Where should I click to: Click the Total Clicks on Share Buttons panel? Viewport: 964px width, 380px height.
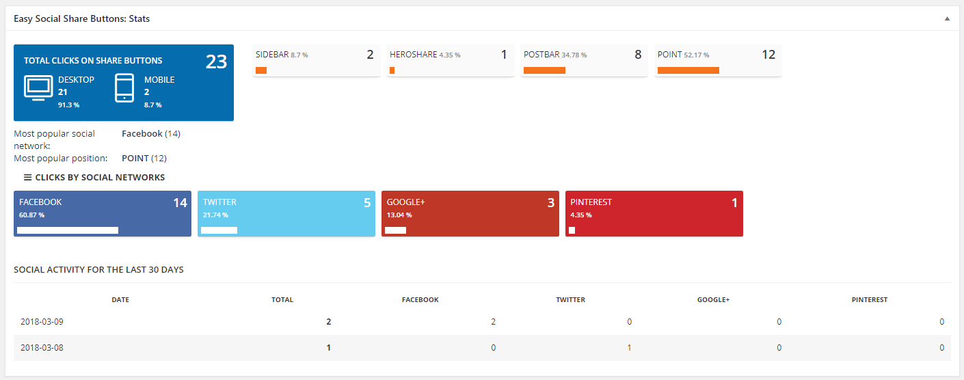tap(123, 82)
